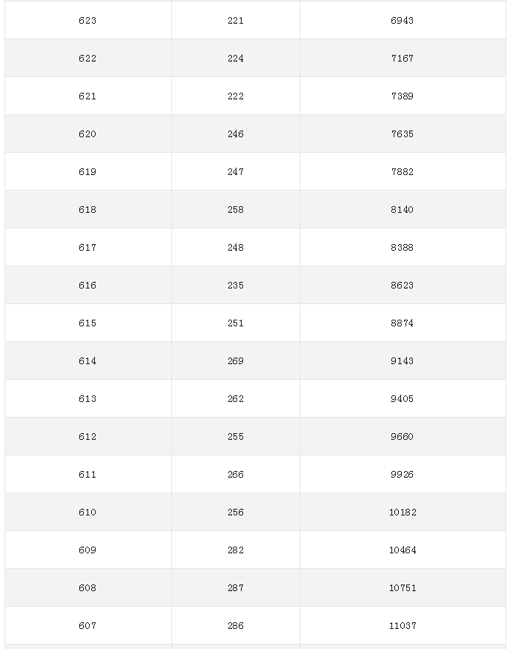Click the score cell 620
The image size is (510, 649).
[x=87, y=134]
